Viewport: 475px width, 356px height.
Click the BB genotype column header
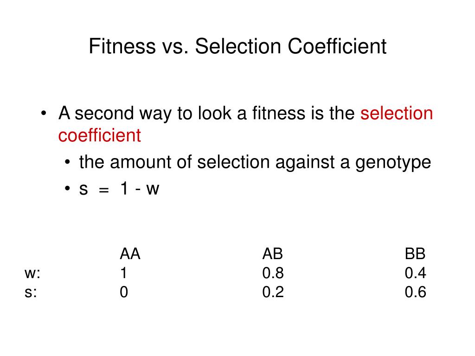tap(415, 254)
